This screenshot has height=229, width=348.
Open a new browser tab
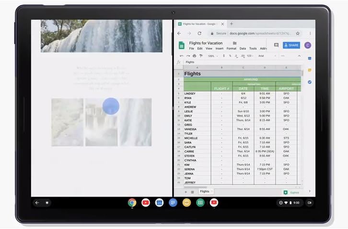pyautogui.click(x=231, y=24)
